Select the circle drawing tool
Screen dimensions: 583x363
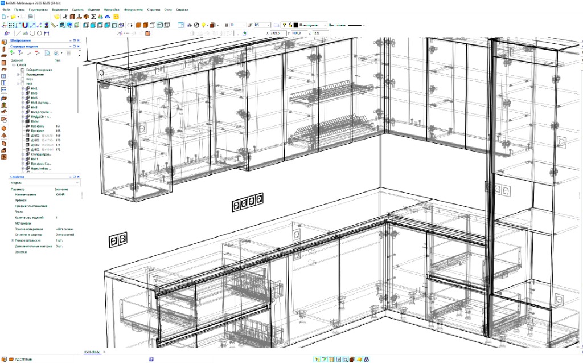tap(32, 34)
